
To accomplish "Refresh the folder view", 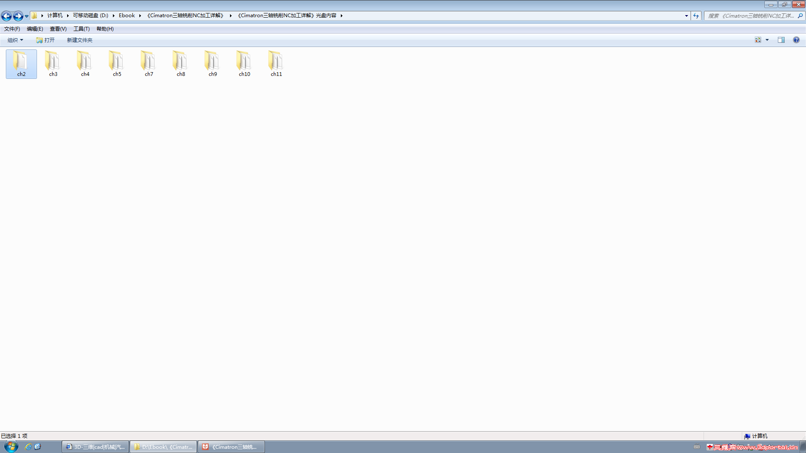I will tap(696, 16).
